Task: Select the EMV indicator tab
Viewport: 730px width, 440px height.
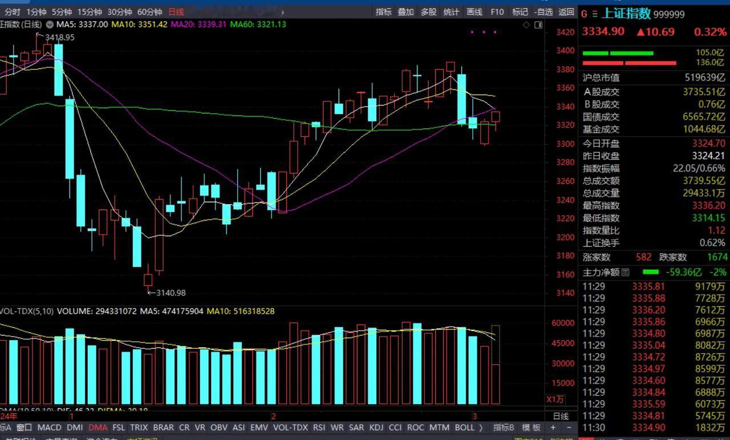Action: pos(259,427)
